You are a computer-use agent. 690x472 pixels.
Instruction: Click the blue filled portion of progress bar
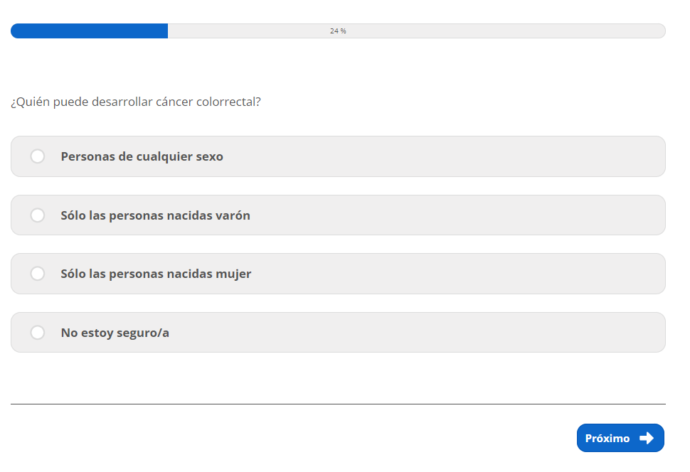tap(89, 31)
